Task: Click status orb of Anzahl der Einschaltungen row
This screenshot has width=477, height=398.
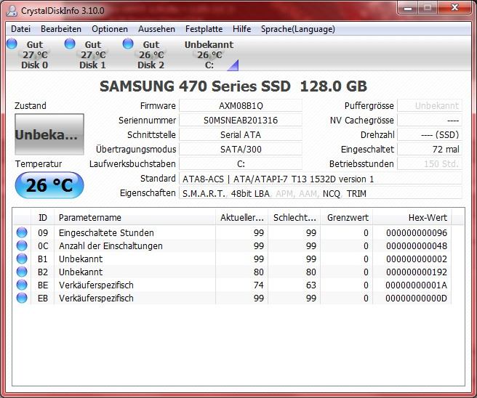Action: (22, 245)
